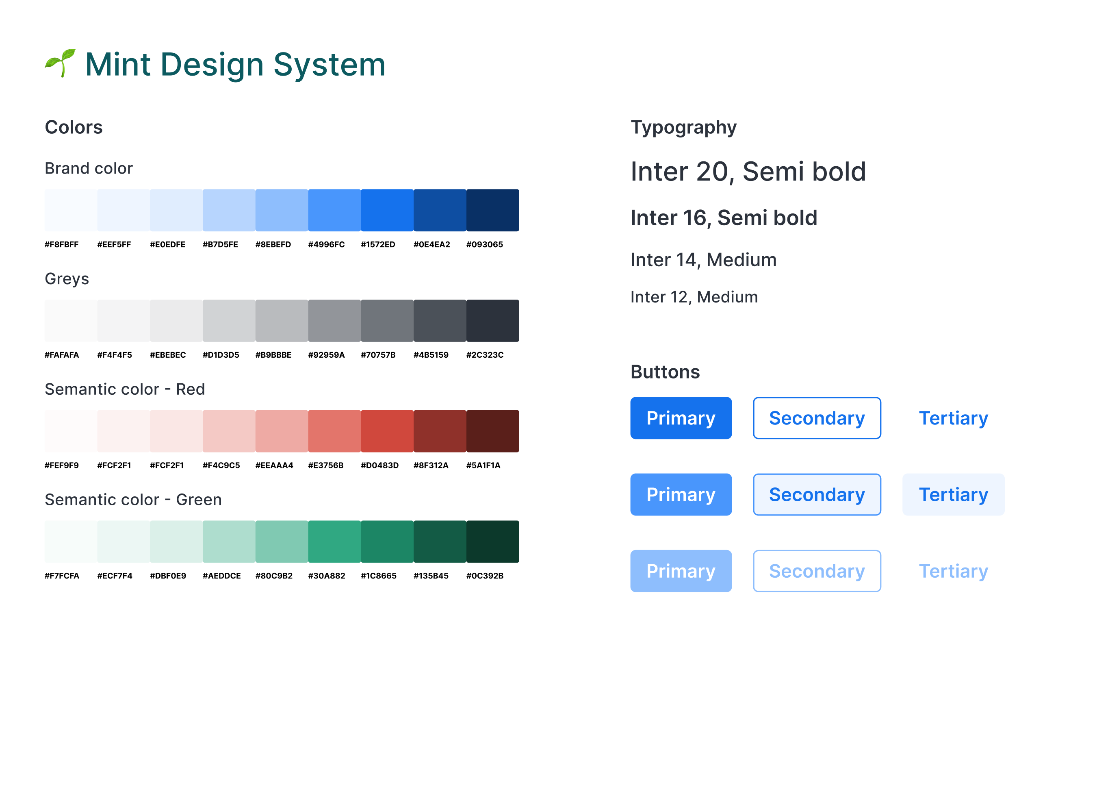The height and width of the screenshot is (785, 1110).
Task: Select the brand swatch #E0EDFE
Action: point(176,210)
